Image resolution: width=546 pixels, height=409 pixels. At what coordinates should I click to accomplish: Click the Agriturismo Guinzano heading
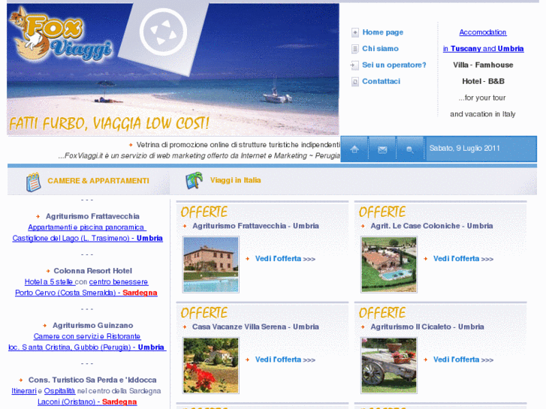[x=92, y=326]
